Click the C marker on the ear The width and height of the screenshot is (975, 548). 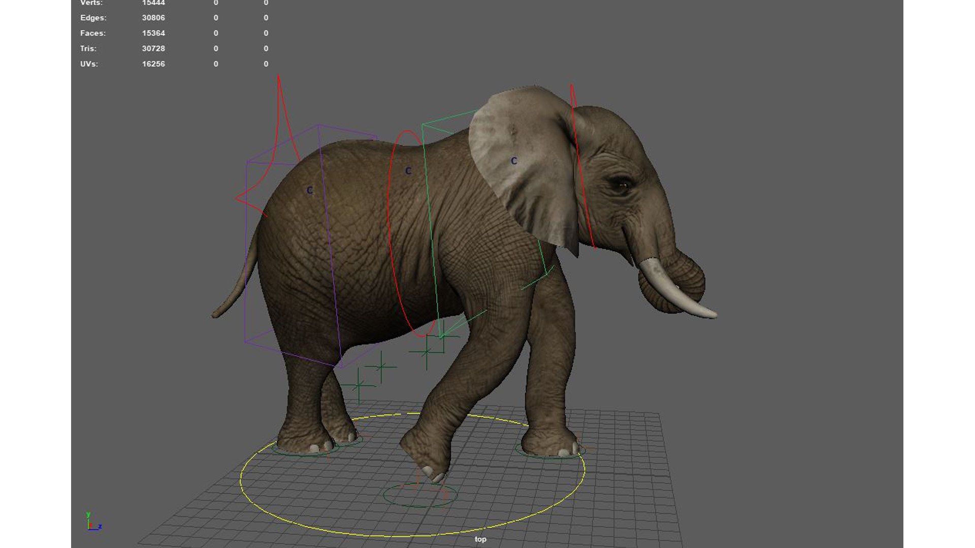click(514, 161)
